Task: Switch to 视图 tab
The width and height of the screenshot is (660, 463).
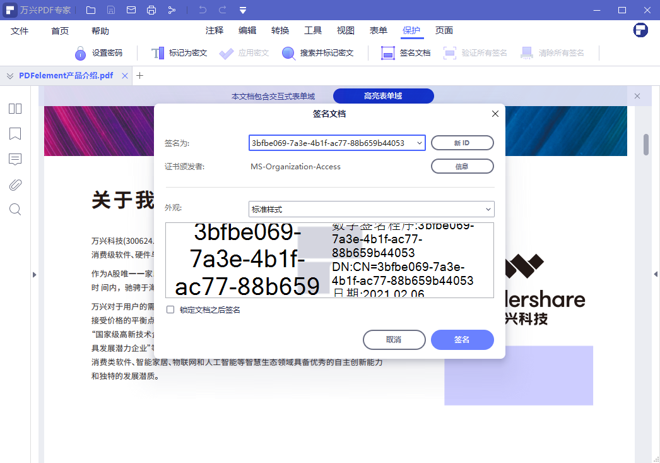Action: click(346, 30)
